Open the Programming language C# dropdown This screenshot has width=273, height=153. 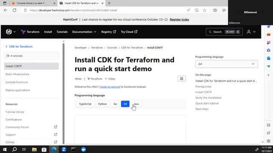(x=227, y=64)
